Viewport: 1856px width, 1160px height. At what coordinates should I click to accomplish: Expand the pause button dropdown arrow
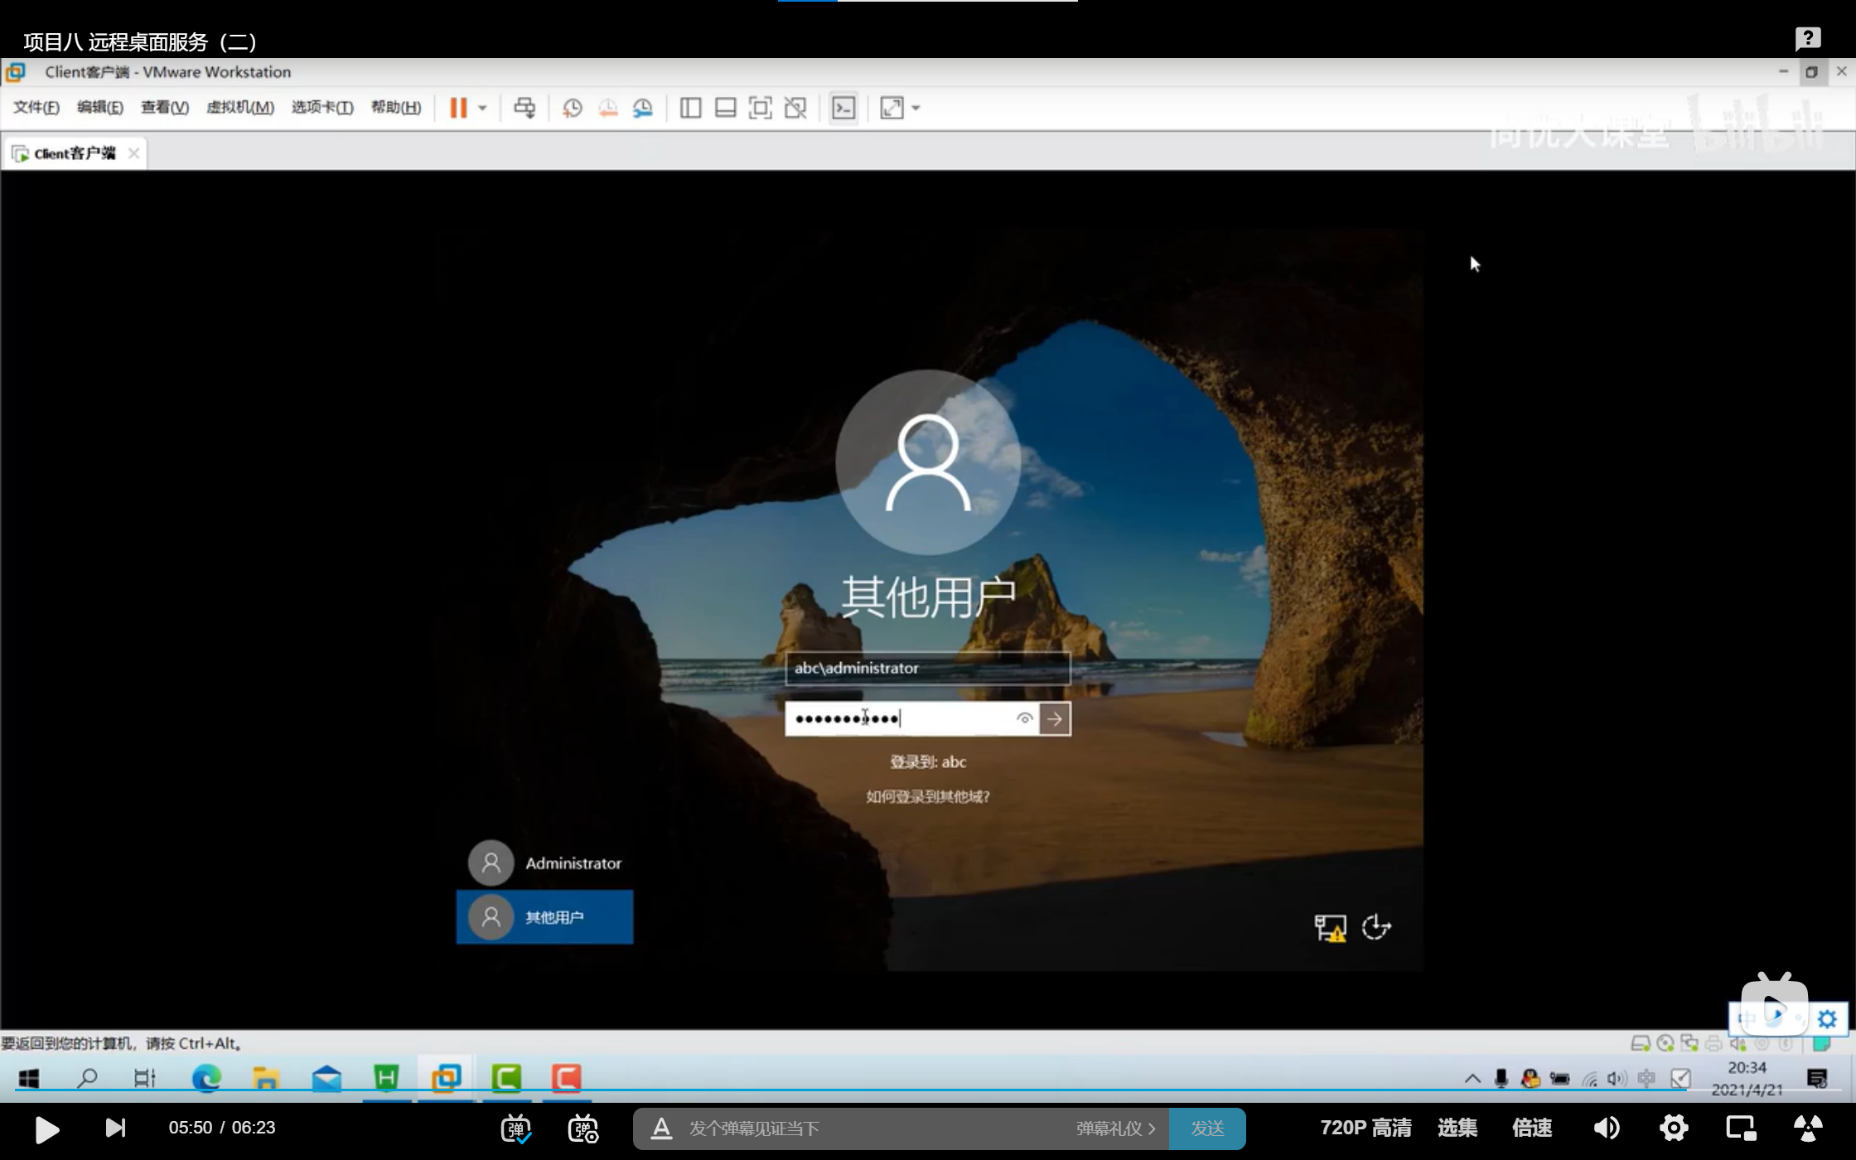(x=482, y=108)
